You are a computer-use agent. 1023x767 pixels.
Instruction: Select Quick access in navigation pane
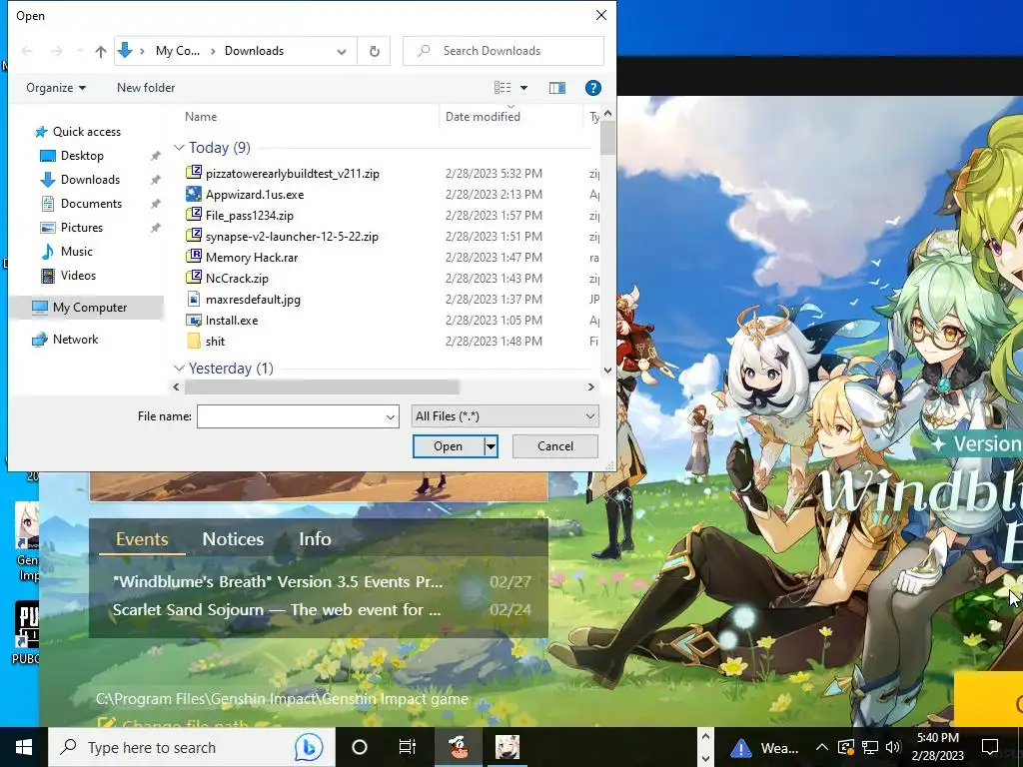coord(86,132)
